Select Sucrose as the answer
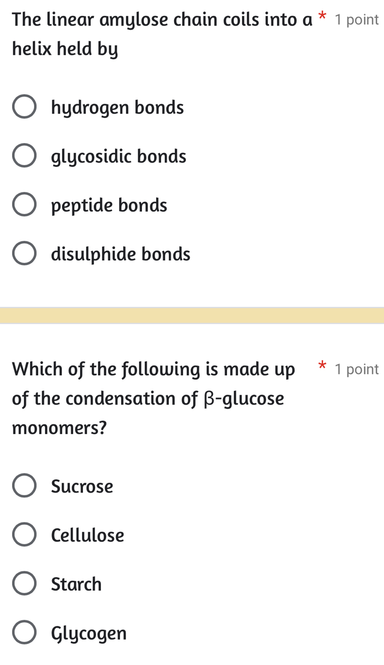This screenshot has height=665, width=384. 25,485
